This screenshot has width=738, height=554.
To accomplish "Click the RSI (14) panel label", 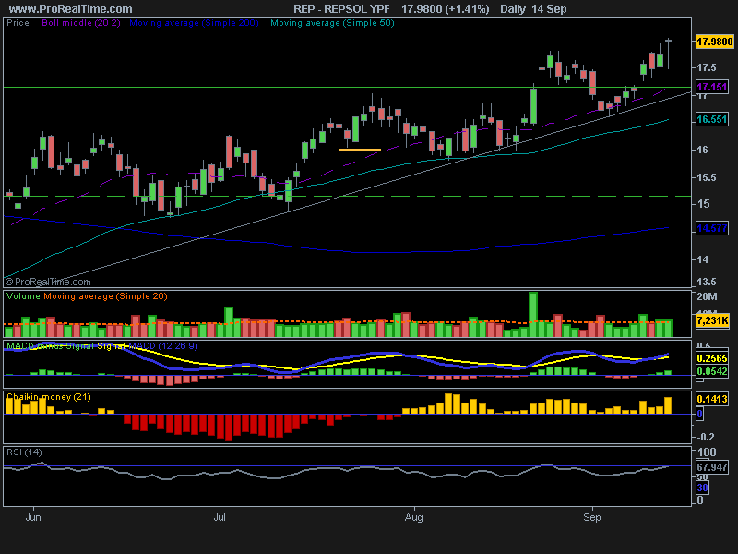I will coord(24,452).
